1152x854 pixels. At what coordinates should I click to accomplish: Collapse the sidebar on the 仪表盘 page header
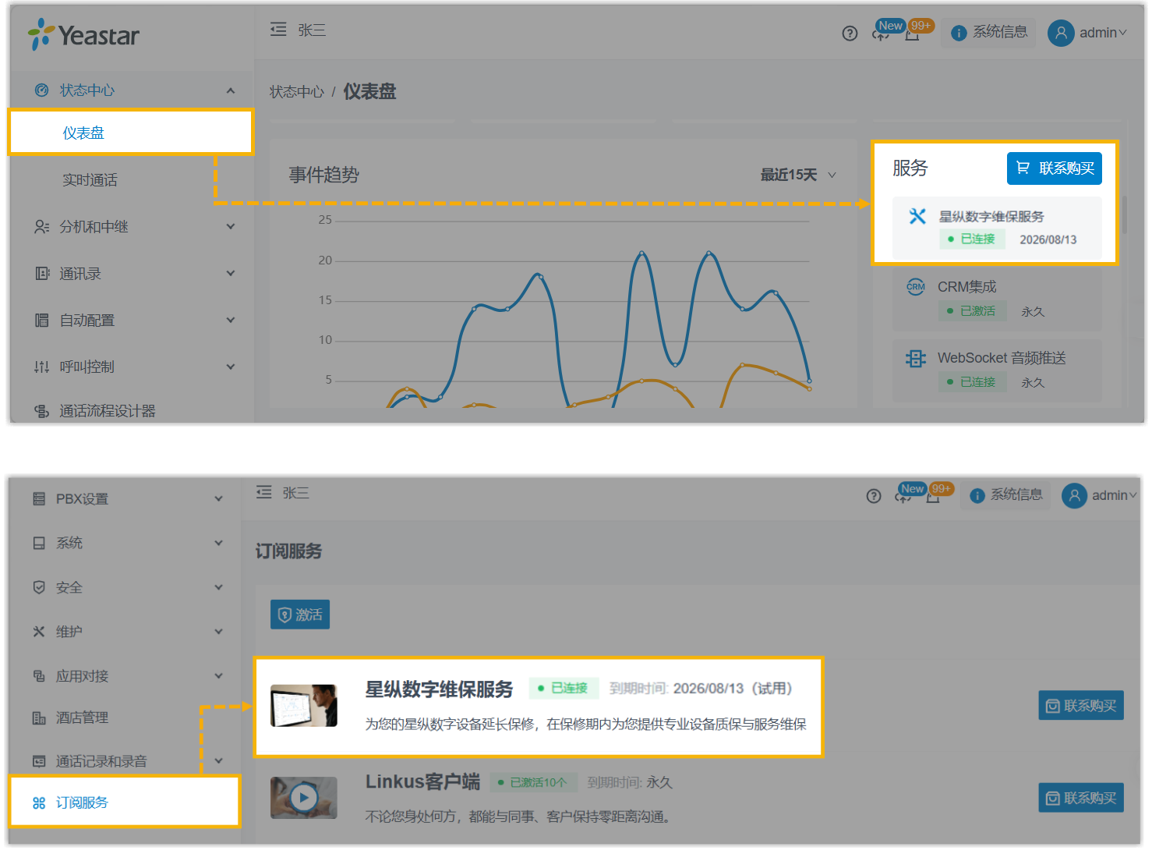(x=278, y=30)
